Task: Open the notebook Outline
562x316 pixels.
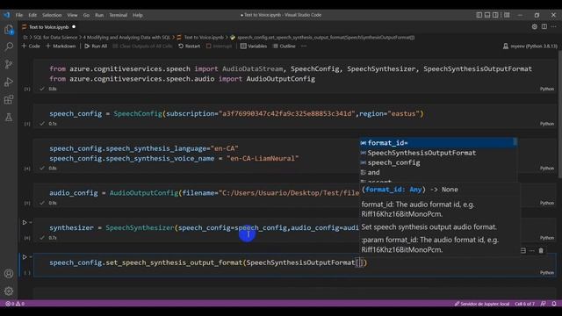Action: 285,47
